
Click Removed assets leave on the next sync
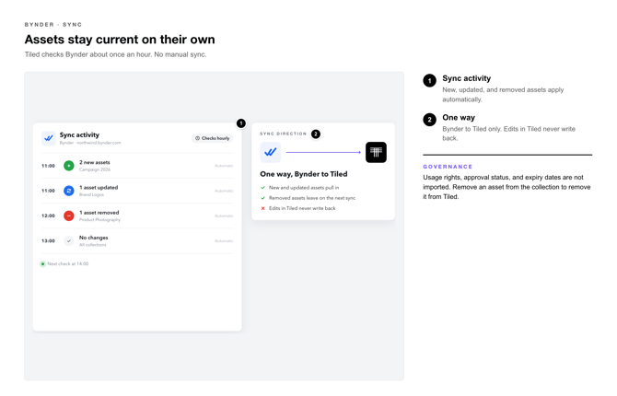point(312,198)
